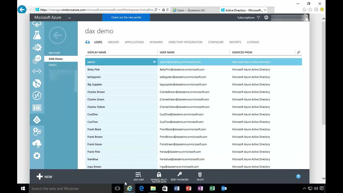Close the Active Directory browser tab
Viewport: 343px width, 193px height.
(x=265, y=10)
